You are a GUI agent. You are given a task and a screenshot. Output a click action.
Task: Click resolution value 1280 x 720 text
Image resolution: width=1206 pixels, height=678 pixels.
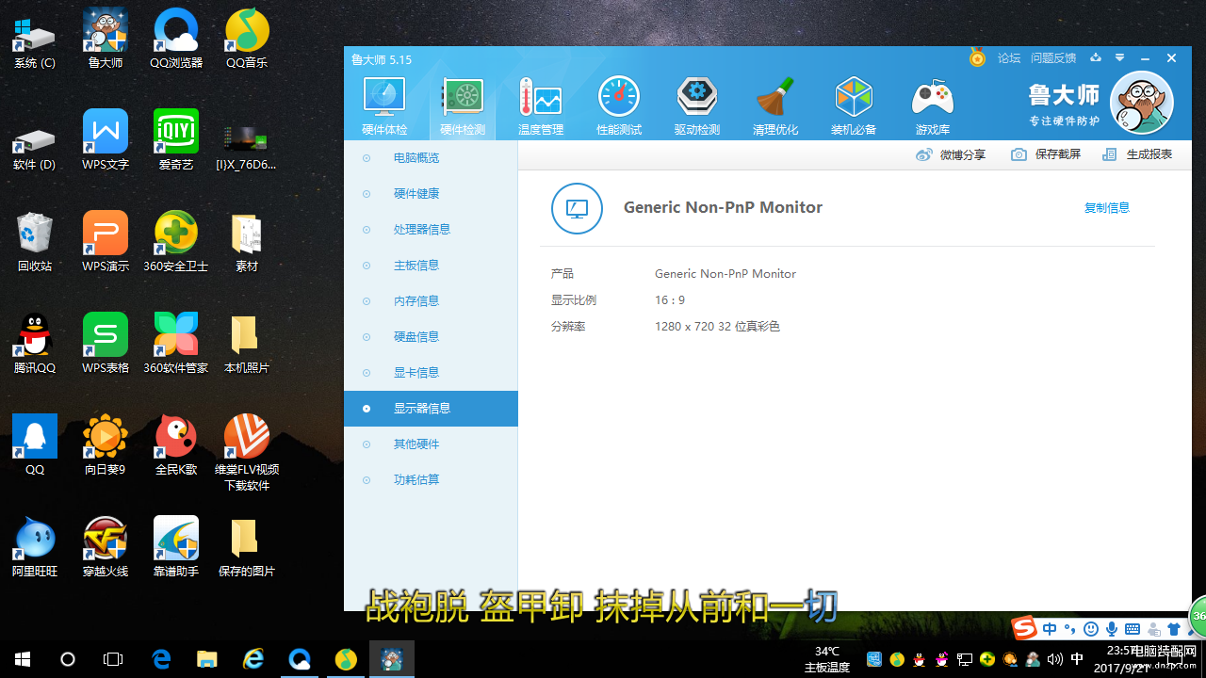(717, 327)
